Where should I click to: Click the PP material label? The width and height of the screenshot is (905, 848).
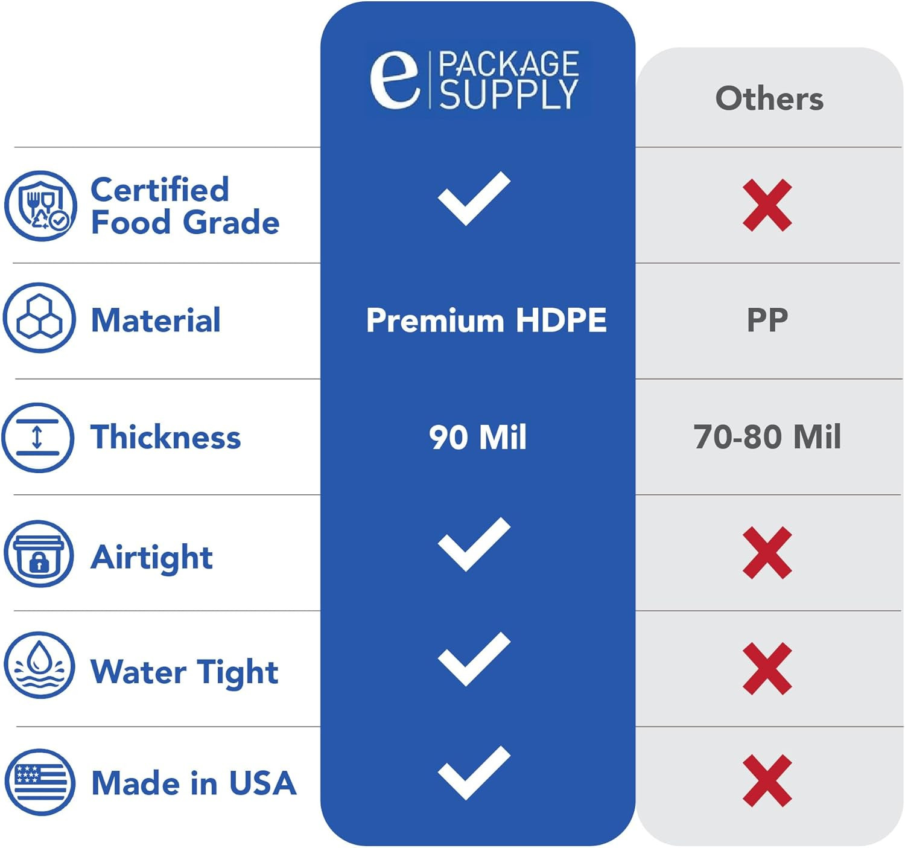tap(767, 320)
